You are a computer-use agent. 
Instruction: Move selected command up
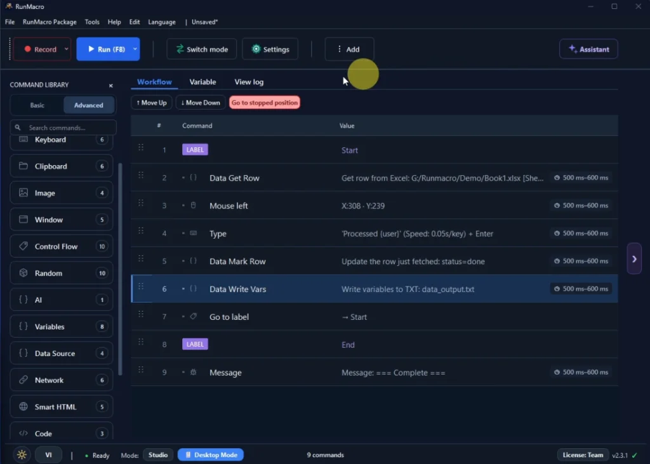(152, 103)
